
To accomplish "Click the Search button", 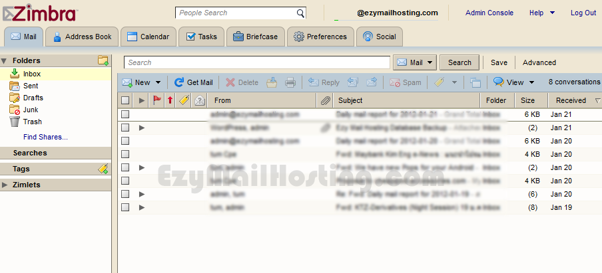I will [x=459, y=62].
